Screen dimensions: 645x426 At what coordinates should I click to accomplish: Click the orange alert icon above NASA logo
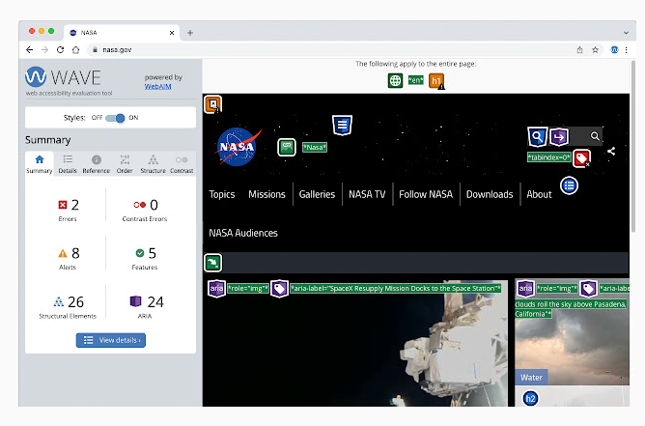tap(213, 104)
